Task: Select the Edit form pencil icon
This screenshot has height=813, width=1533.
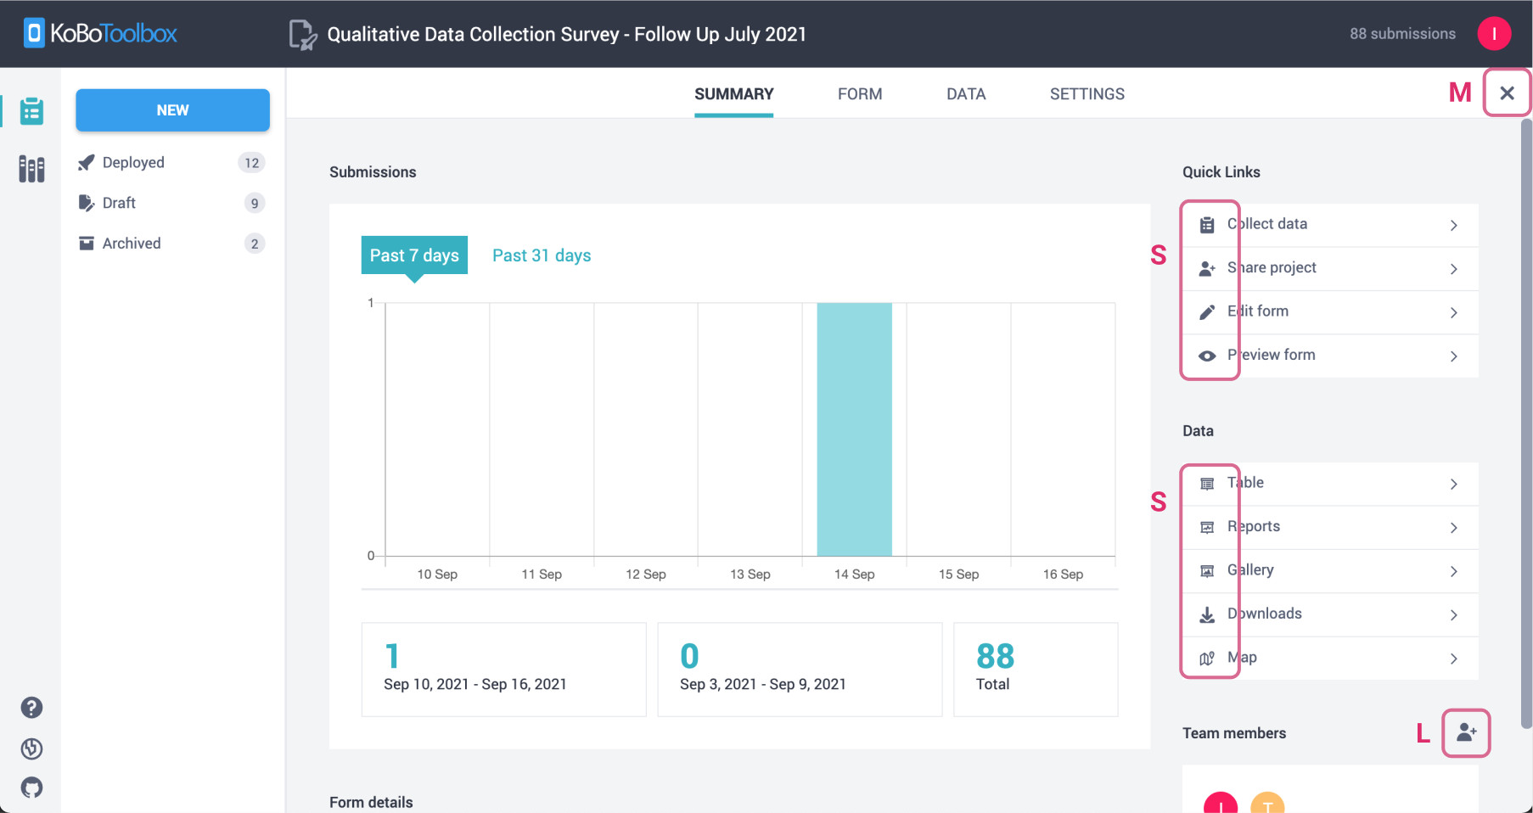Action: click(1208, 311)
